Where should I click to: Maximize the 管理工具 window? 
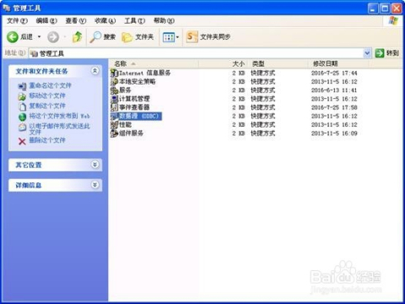pyautogui.click(x=385, y=8)
